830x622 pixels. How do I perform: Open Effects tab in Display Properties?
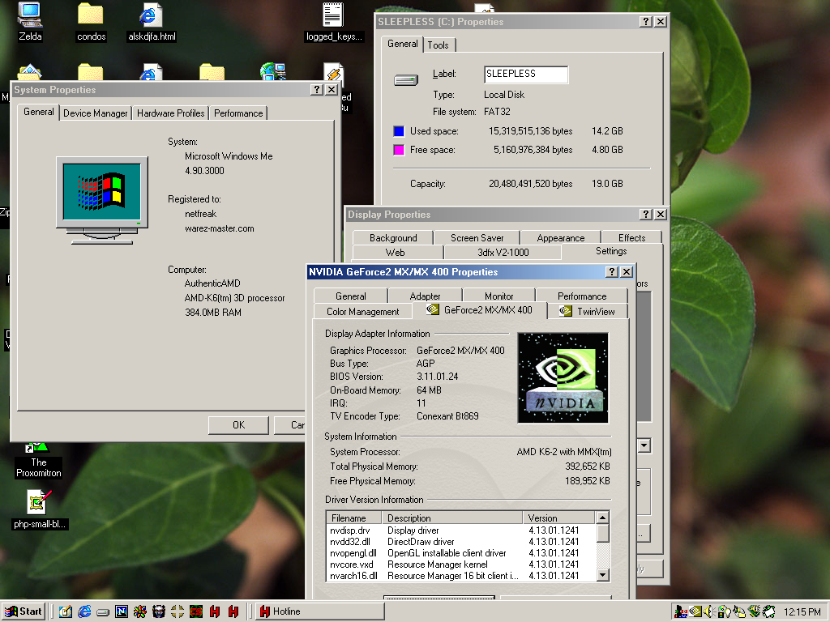click(x=632, y=238)
